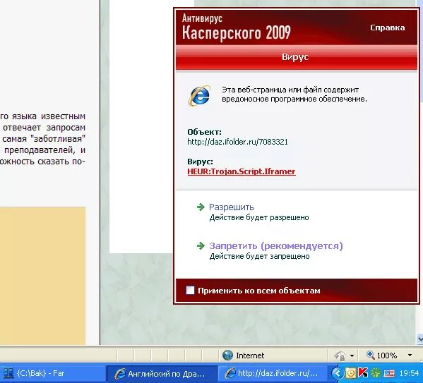Click the clock reminder tray icon
Screen dimensions: 423x383
350,373
